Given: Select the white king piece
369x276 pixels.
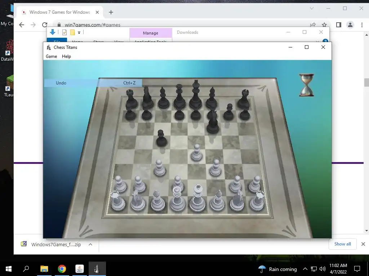Looking at the screenshot, I should [197, 198].
